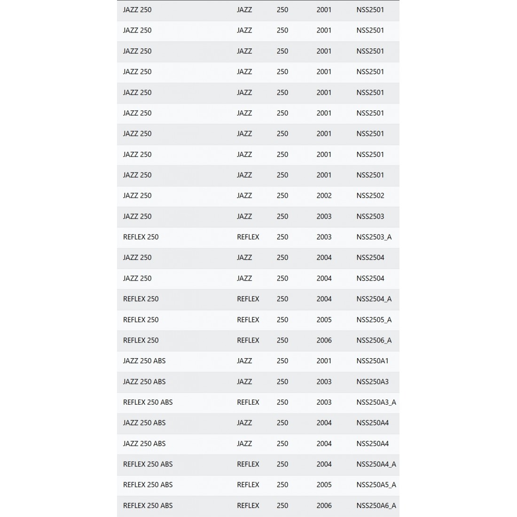
Task: Click the year 2002 cell
Action: (324, 196)
